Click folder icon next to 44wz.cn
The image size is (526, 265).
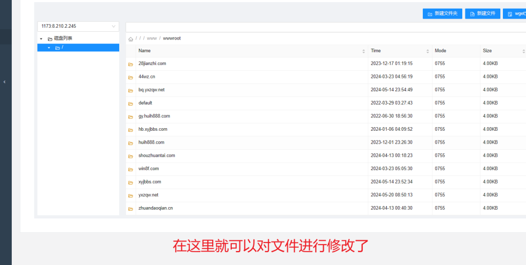130,77
